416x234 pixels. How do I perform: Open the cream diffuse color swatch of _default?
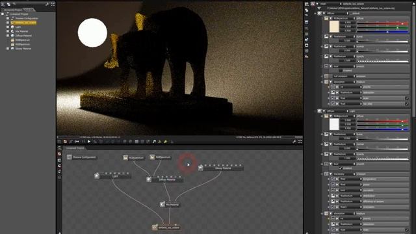pos(334,27)
